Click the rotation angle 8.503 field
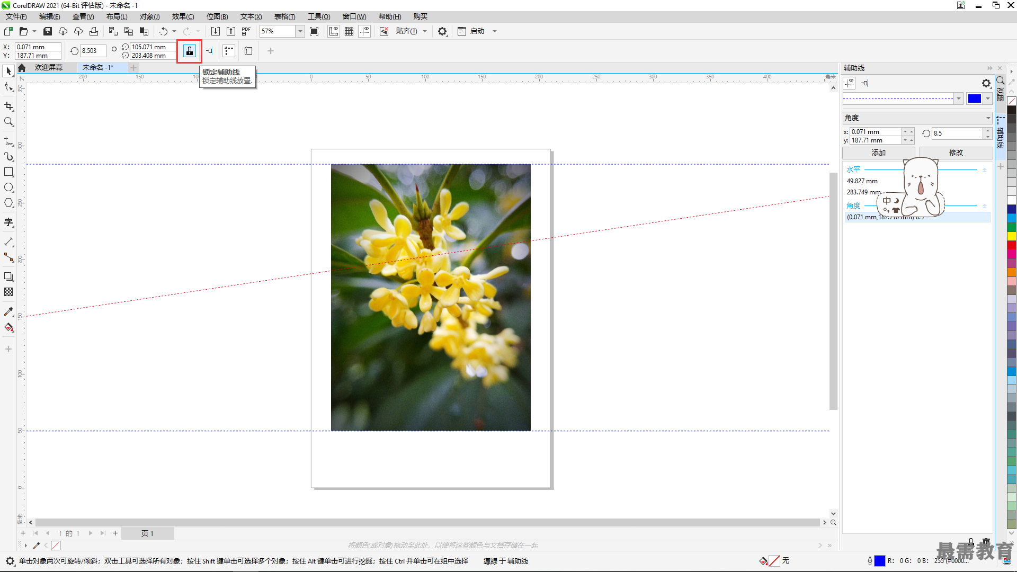This screenshot has width=1017, height=572. 93,51
